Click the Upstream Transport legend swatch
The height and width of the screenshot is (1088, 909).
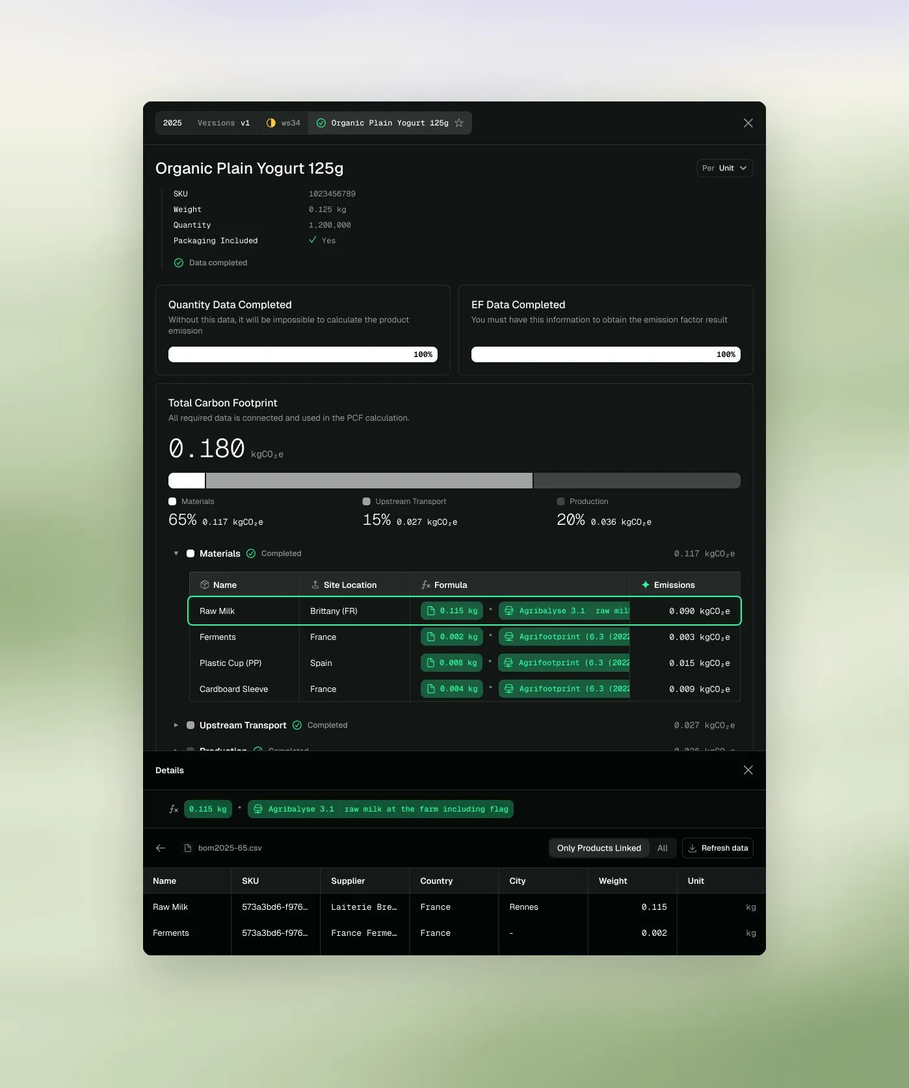pos(367,501)
